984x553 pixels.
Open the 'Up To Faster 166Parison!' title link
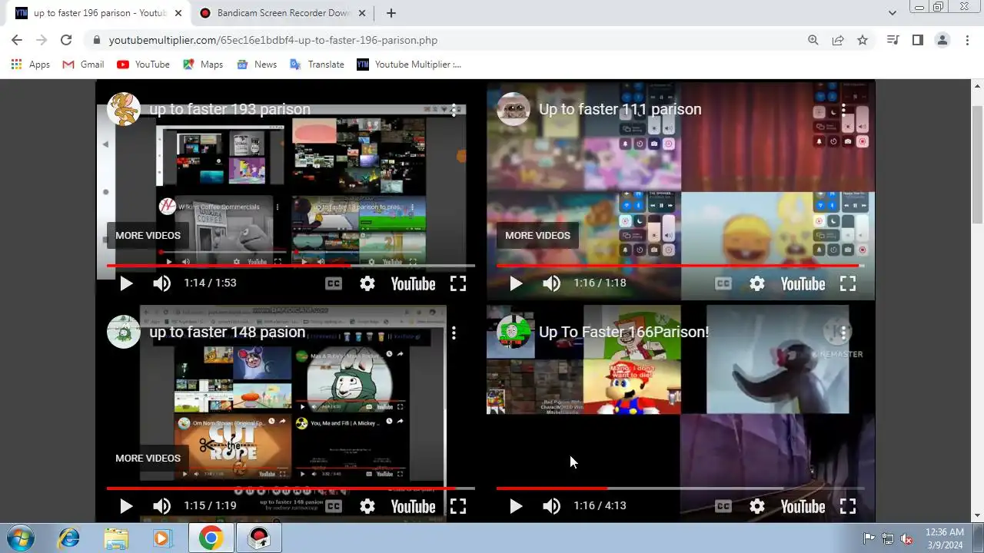pos(623,332)
